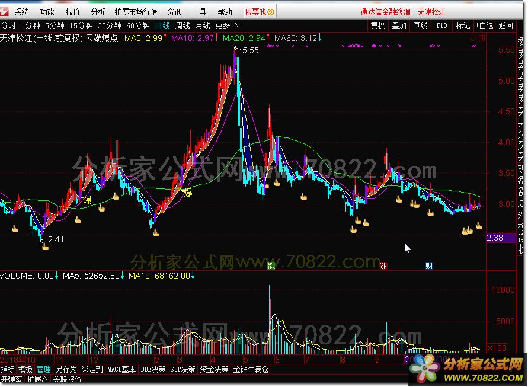Open the 扩展市场行情 menu
Image resolution: width=528 pixels, height=387 pixels.
(136, 12)
